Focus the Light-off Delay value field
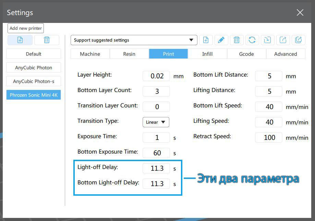 click(x=156, y=168)
